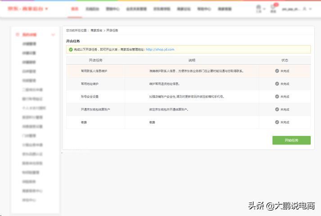Click description 维护常用退货地址信息

pos(164,84)
